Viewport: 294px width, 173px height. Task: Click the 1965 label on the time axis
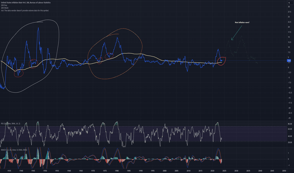point(81,171)
